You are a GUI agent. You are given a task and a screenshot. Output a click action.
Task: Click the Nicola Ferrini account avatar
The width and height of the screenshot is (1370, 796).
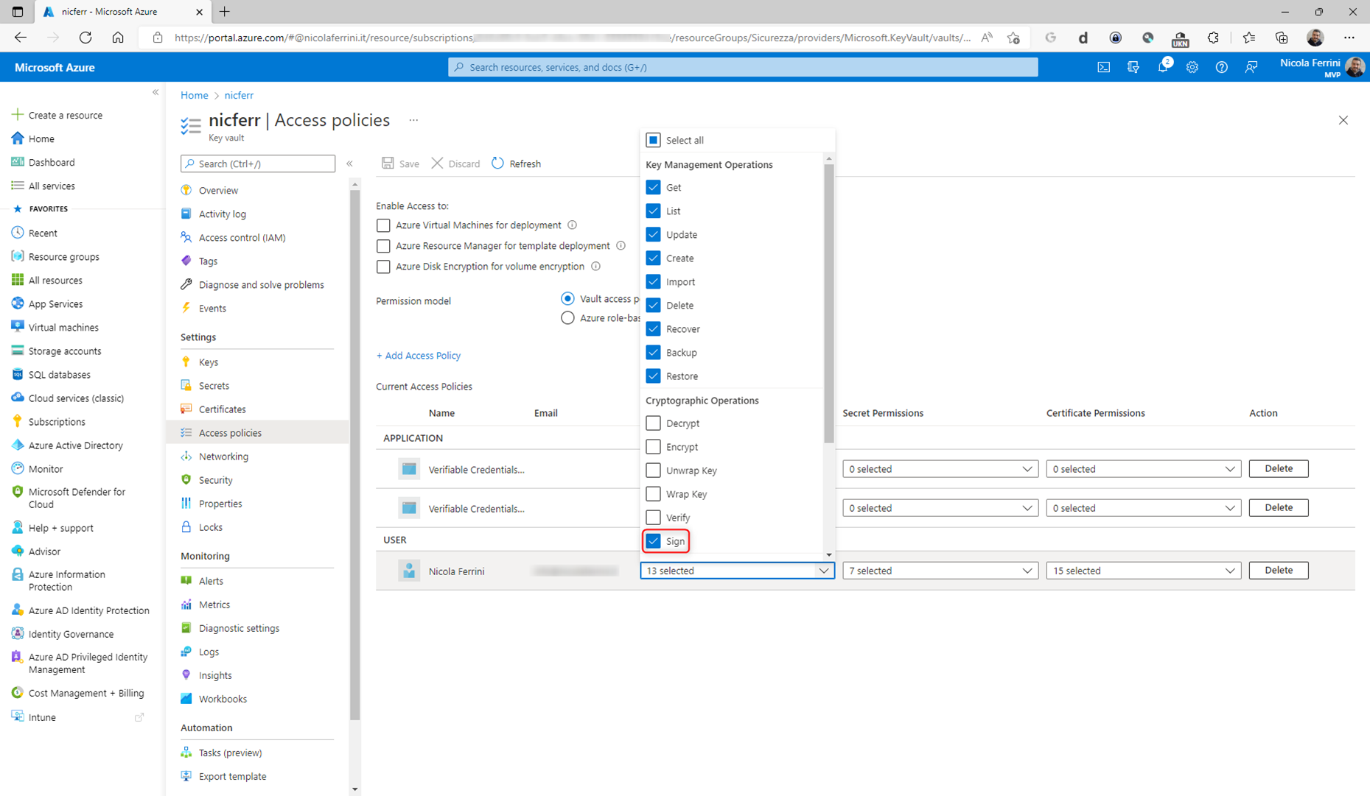tap(1355, 67)
